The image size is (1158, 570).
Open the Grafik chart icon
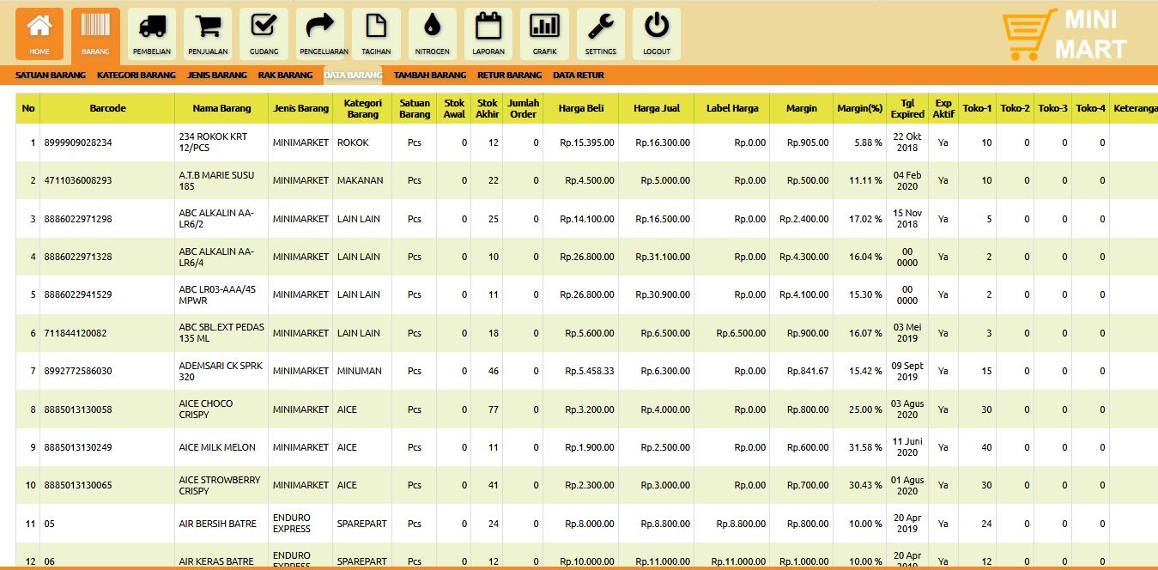click(544, 27)
